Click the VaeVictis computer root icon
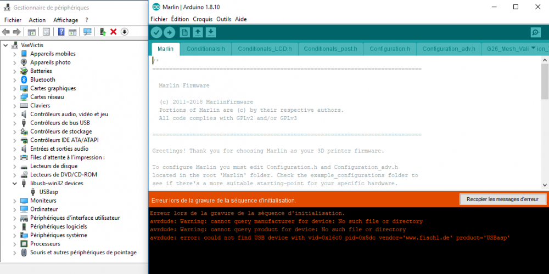 (x=15, y=45)
